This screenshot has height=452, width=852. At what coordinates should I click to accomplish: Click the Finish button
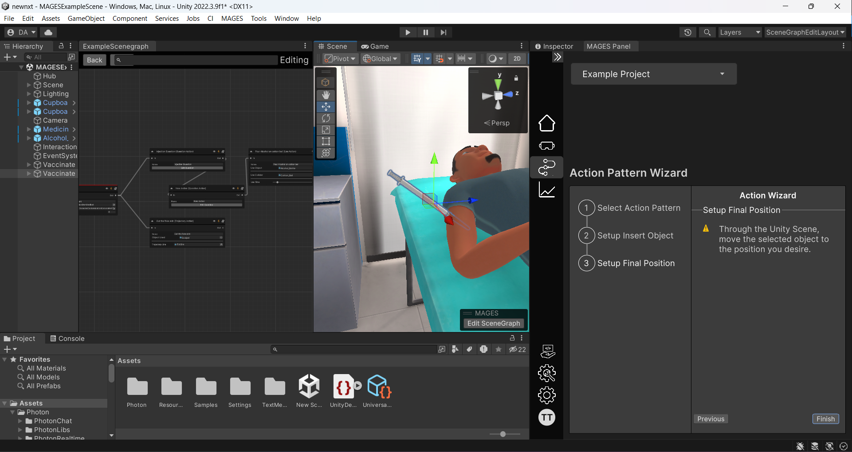[x=825, y=419]
